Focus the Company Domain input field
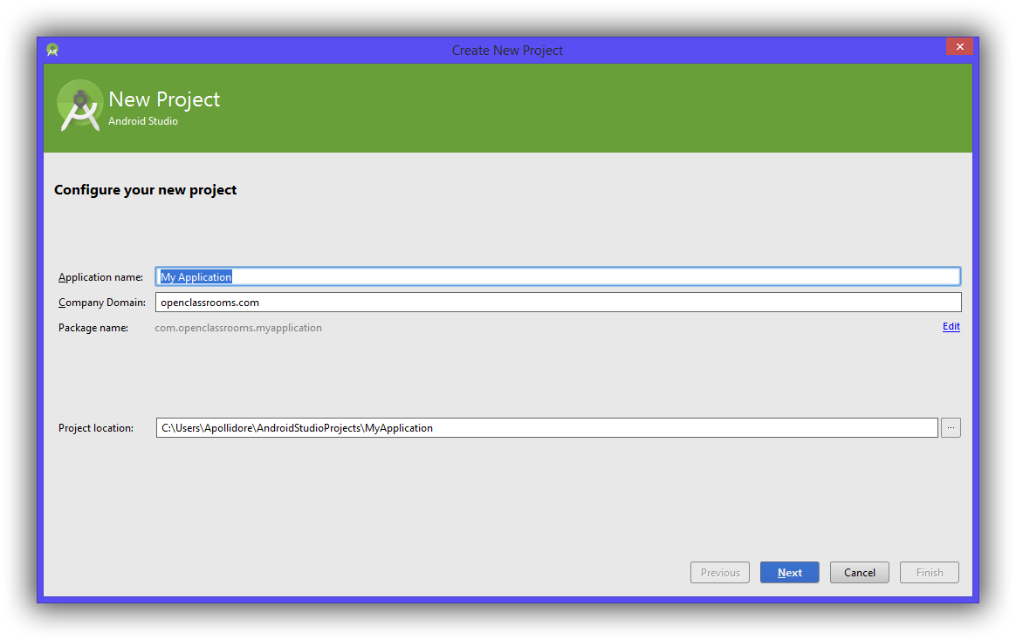Screen dimensions: 1016x640 (558, 303)
